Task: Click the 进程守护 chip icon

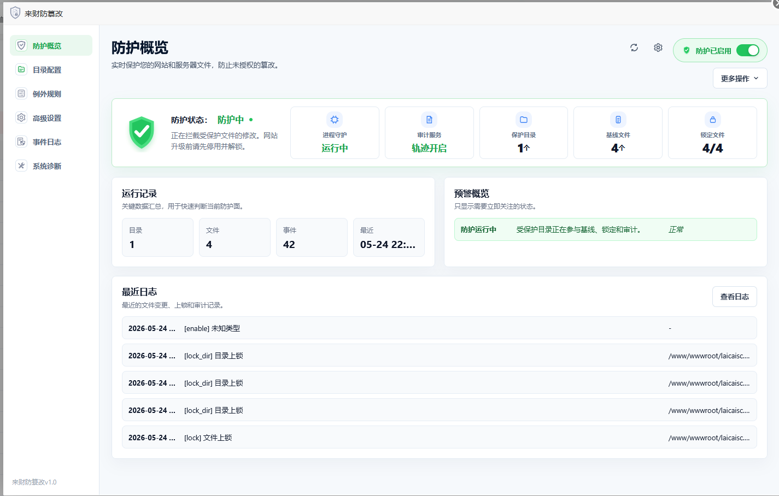Action: pyautogui.click(x=335, y=120)
